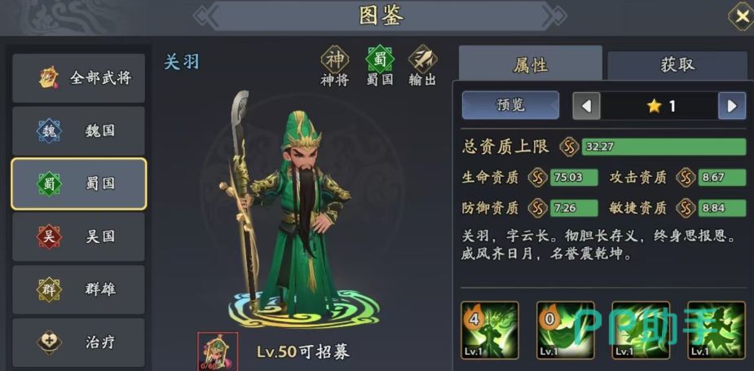Click the 预览 button
This screenshot has height=371, width=754.
(x=510, y=105)
